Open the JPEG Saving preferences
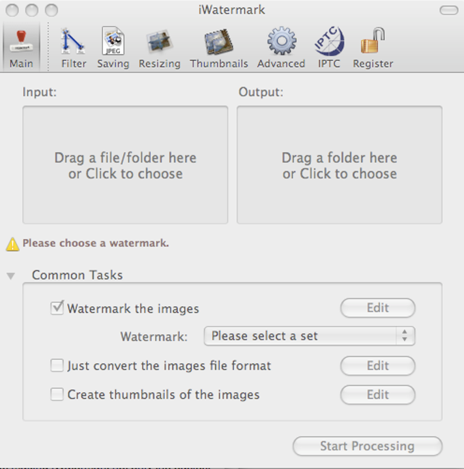This screenshot has width=464, height=469. pos(113,48)
